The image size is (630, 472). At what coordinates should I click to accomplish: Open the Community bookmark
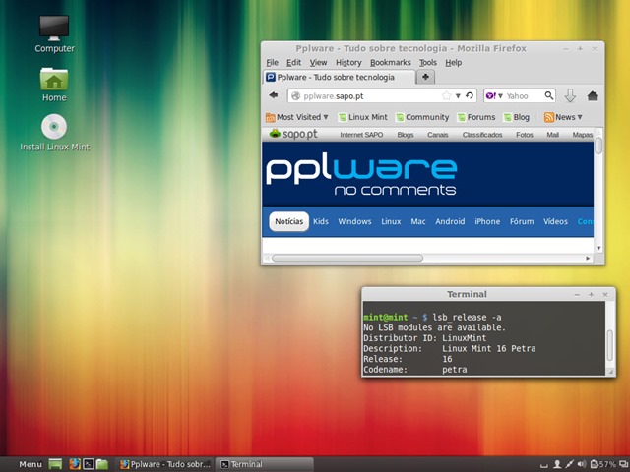422,117
